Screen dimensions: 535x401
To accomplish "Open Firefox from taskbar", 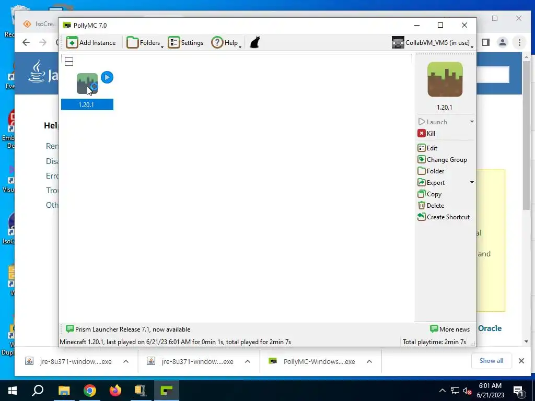I will coord(115,391).
